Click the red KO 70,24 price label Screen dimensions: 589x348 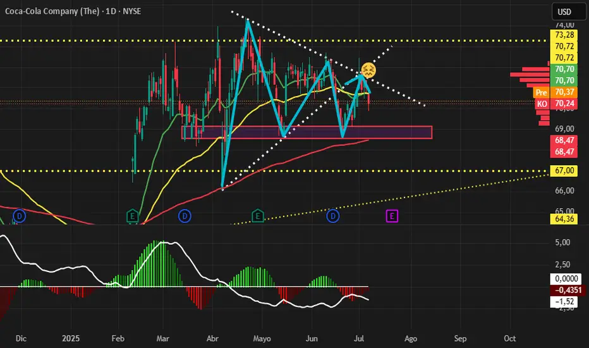coord(556,104)
